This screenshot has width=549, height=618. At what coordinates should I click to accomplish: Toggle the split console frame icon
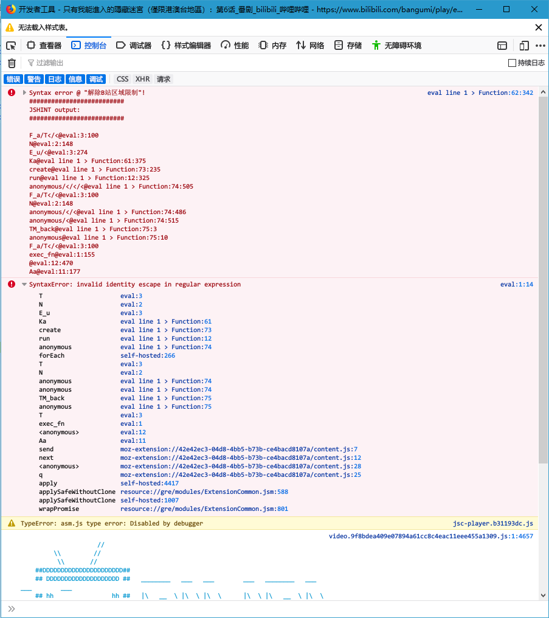(502, 46)
